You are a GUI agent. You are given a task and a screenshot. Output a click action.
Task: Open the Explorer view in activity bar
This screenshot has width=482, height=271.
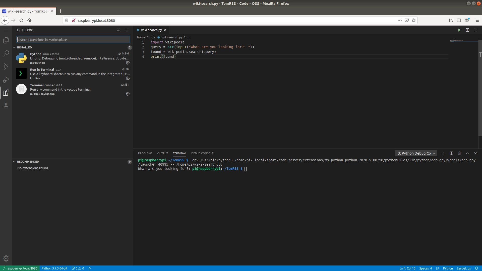pyautogui.click(x=6, y=40)
